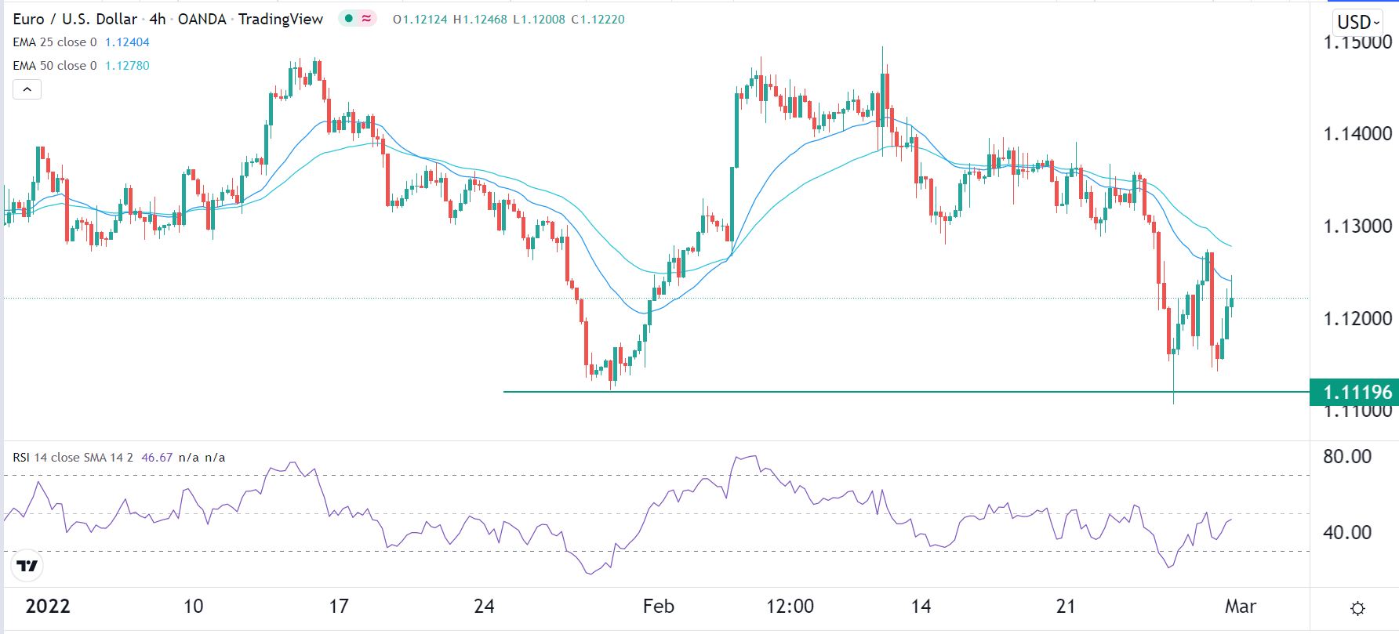This screenshot has height=634, width=1399.
Task: Click the Mar date on the time axis
Action: [1240, 606]
